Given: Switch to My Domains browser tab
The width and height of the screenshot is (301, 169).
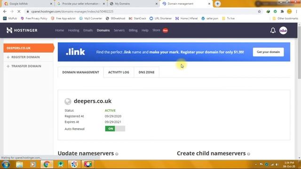Looking at the screenshot, I should click(x=133, y=4).
